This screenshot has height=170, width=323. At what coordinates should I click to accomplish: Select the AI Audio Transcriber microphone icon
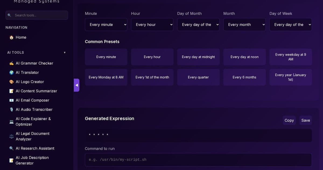click(11, 109)
